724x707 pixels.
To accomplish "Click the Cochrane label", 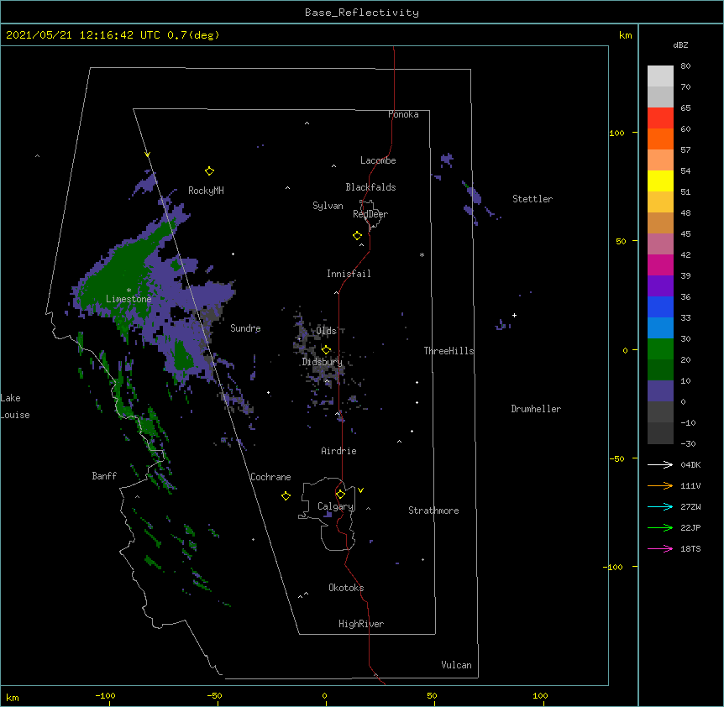I will [x=270, y=477].
